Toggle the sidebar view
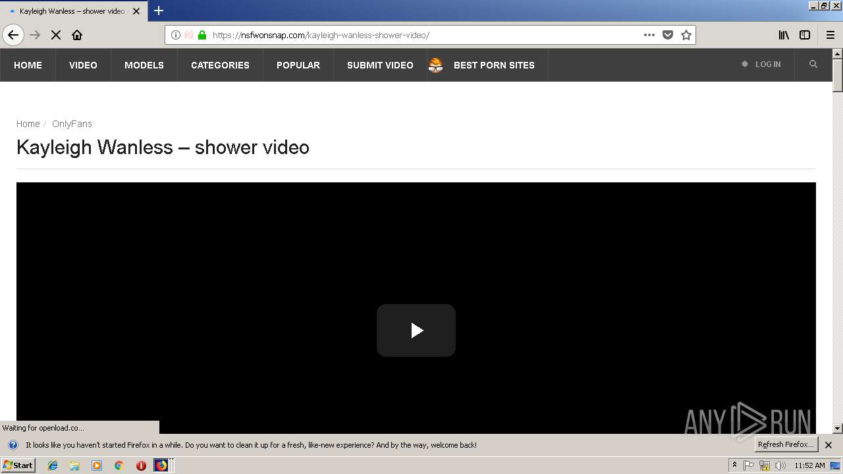This screenshot has height=474, width=843. [805, 35]
